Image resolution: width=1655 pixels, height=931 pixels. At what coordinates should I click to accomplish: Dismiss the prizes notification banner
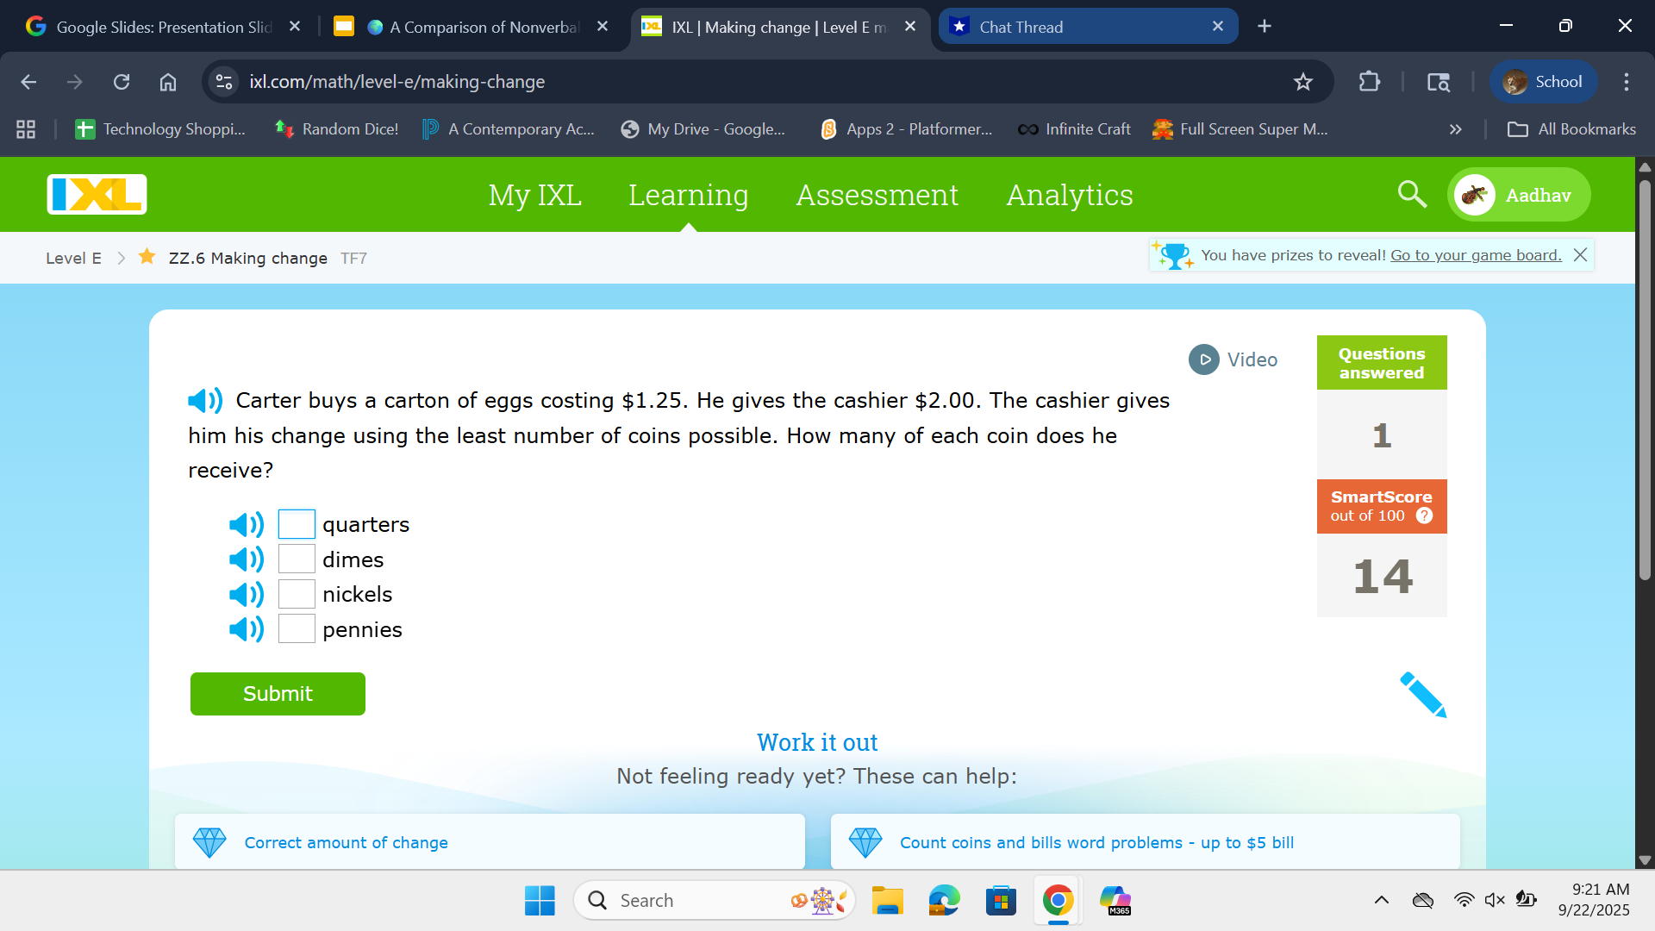(1580, 255)
